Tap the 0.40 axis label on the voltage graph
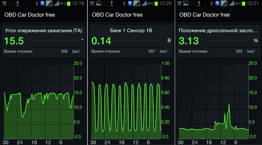Image resolution: width=262 pixels, height=145 pixels. 165,107
